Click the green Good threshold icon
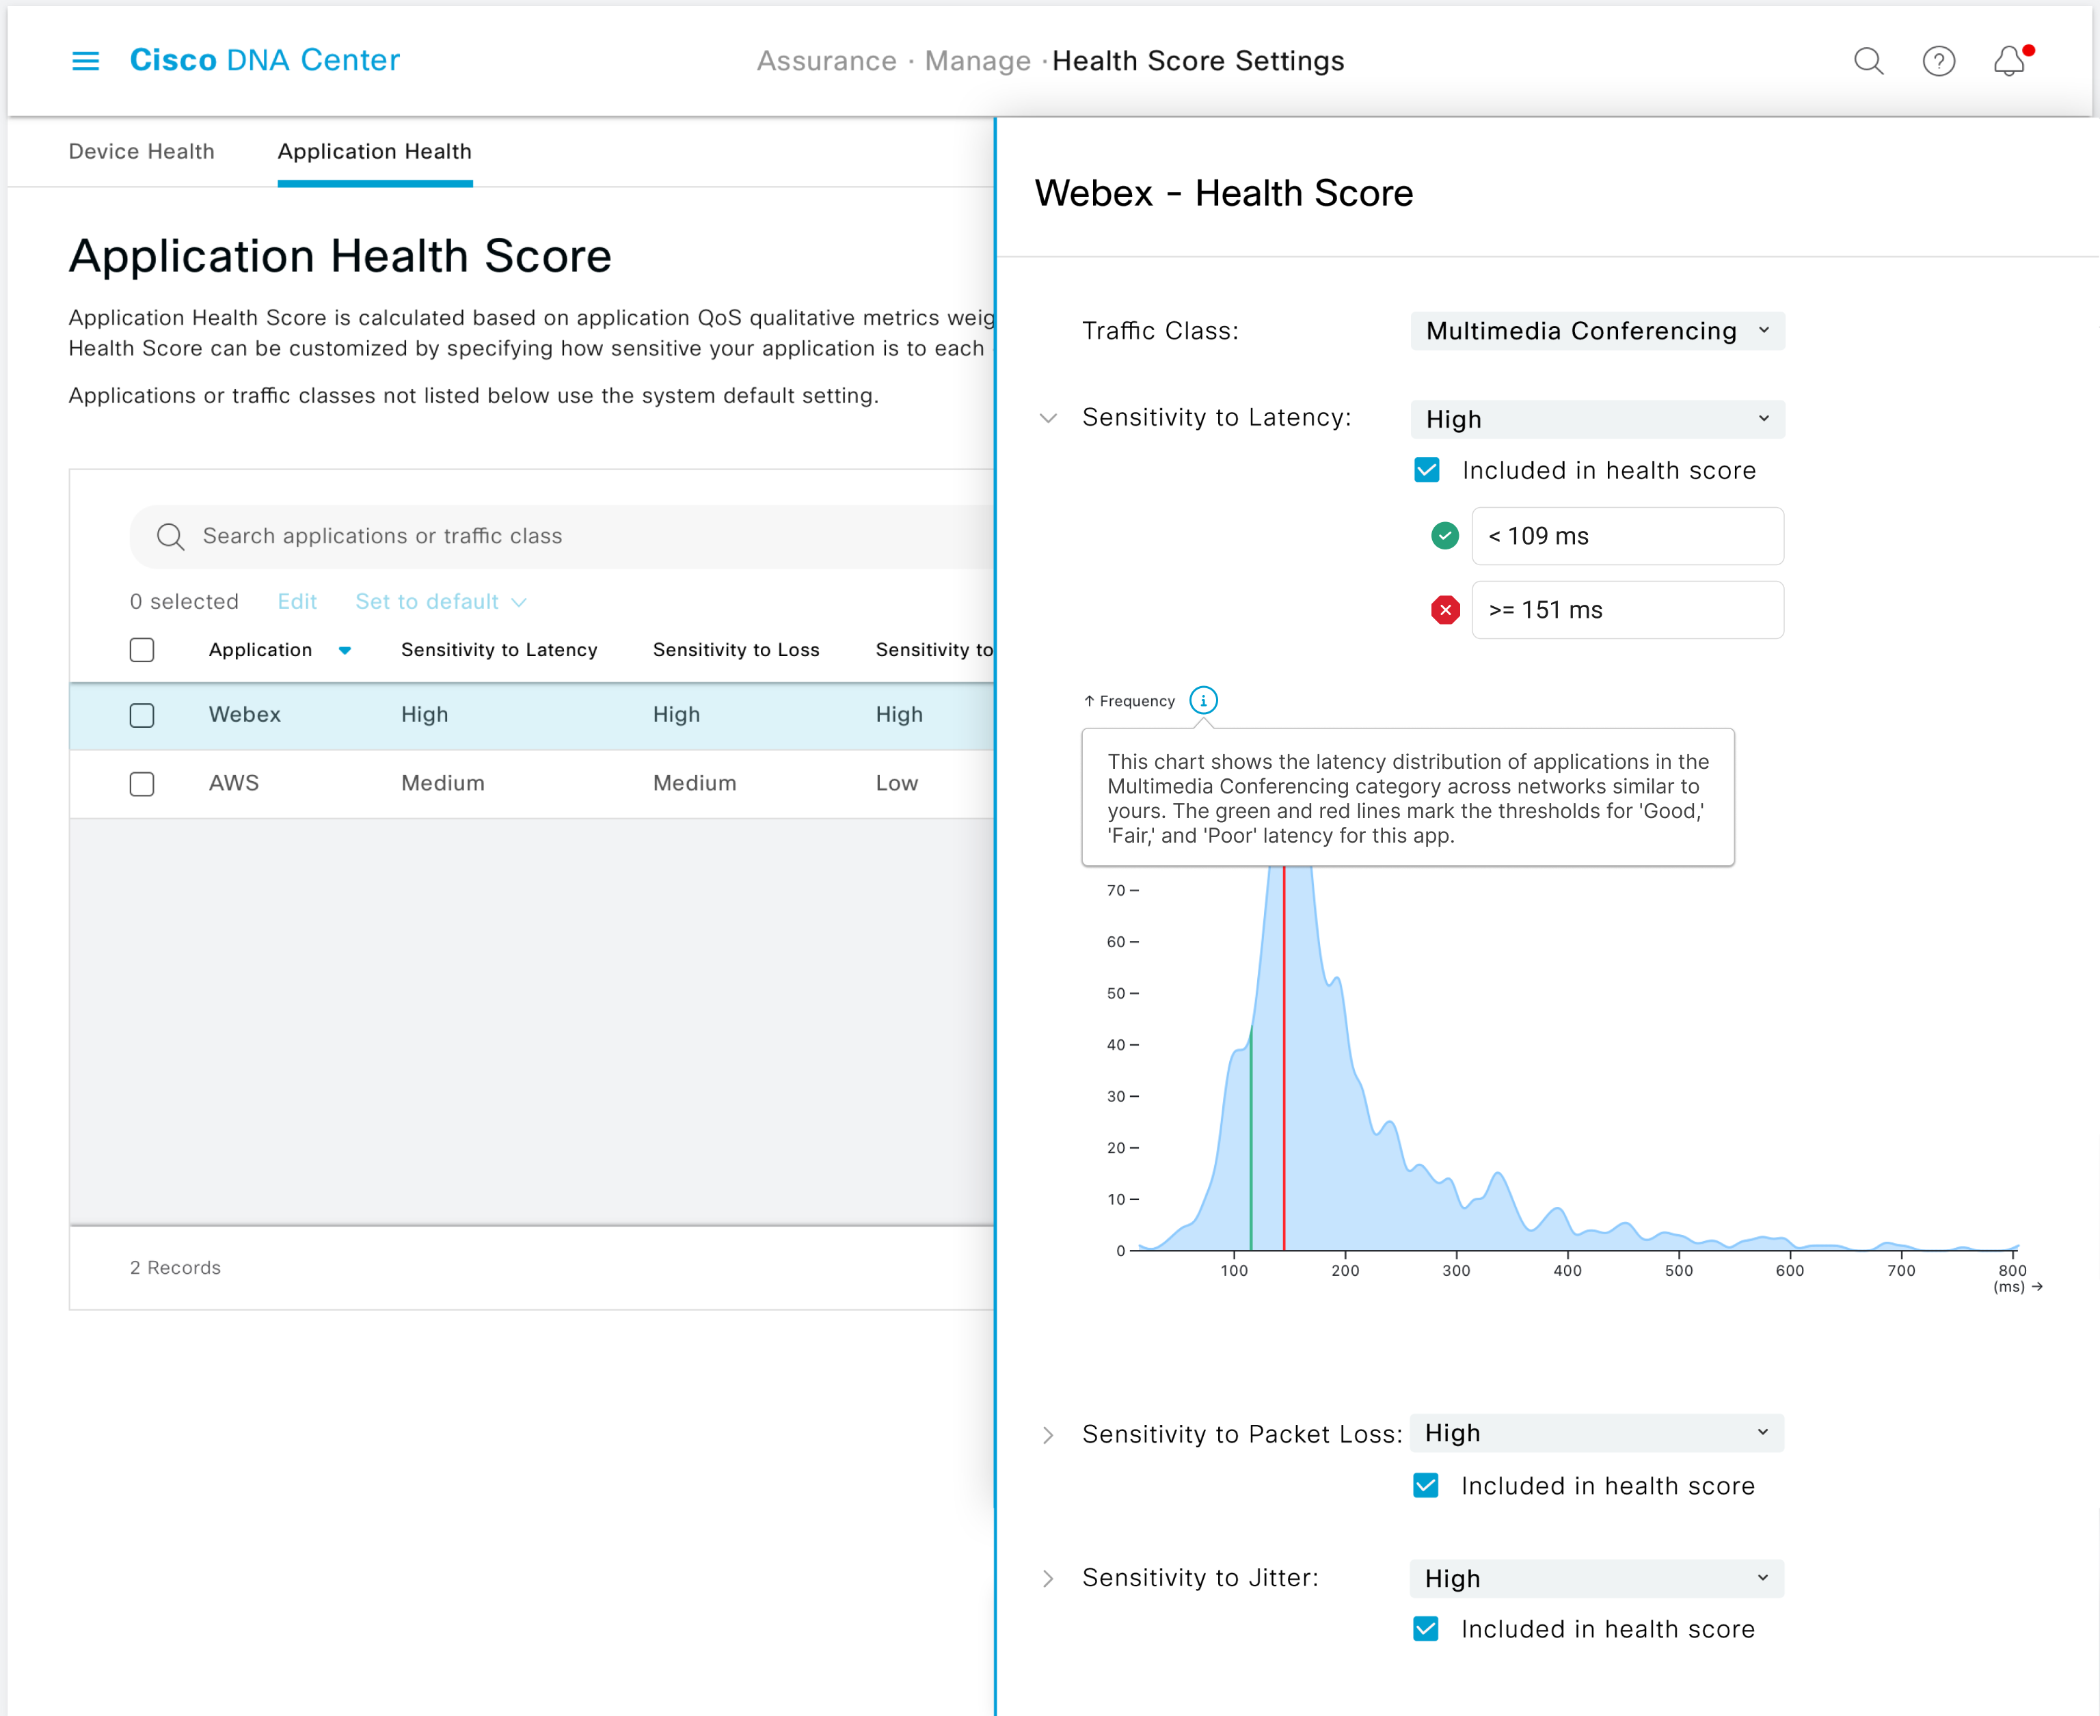This screenshot has width=2100, height=1716. 1444,536
